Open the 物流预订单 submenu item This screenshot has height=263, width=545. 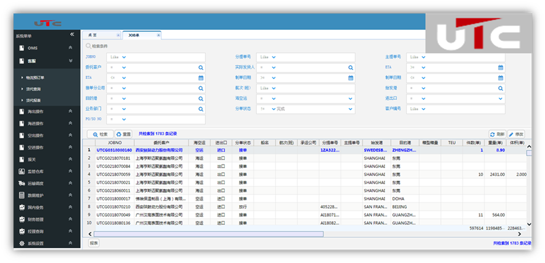pyautogui.click(x=35, y=77)
